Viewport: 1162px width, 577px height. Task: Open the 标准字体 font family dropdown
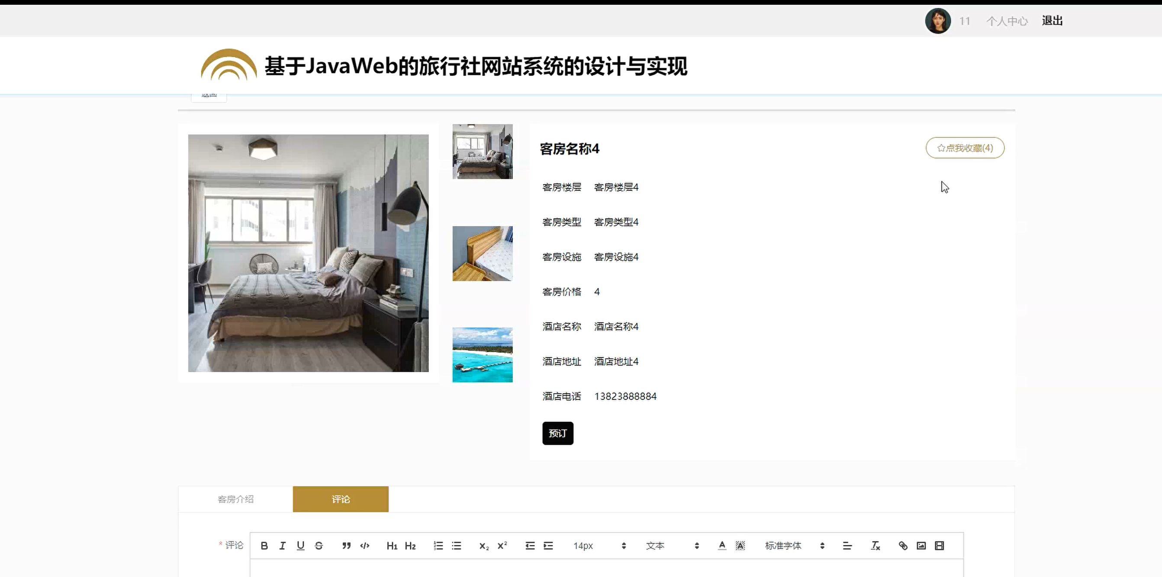coord(795,545)
